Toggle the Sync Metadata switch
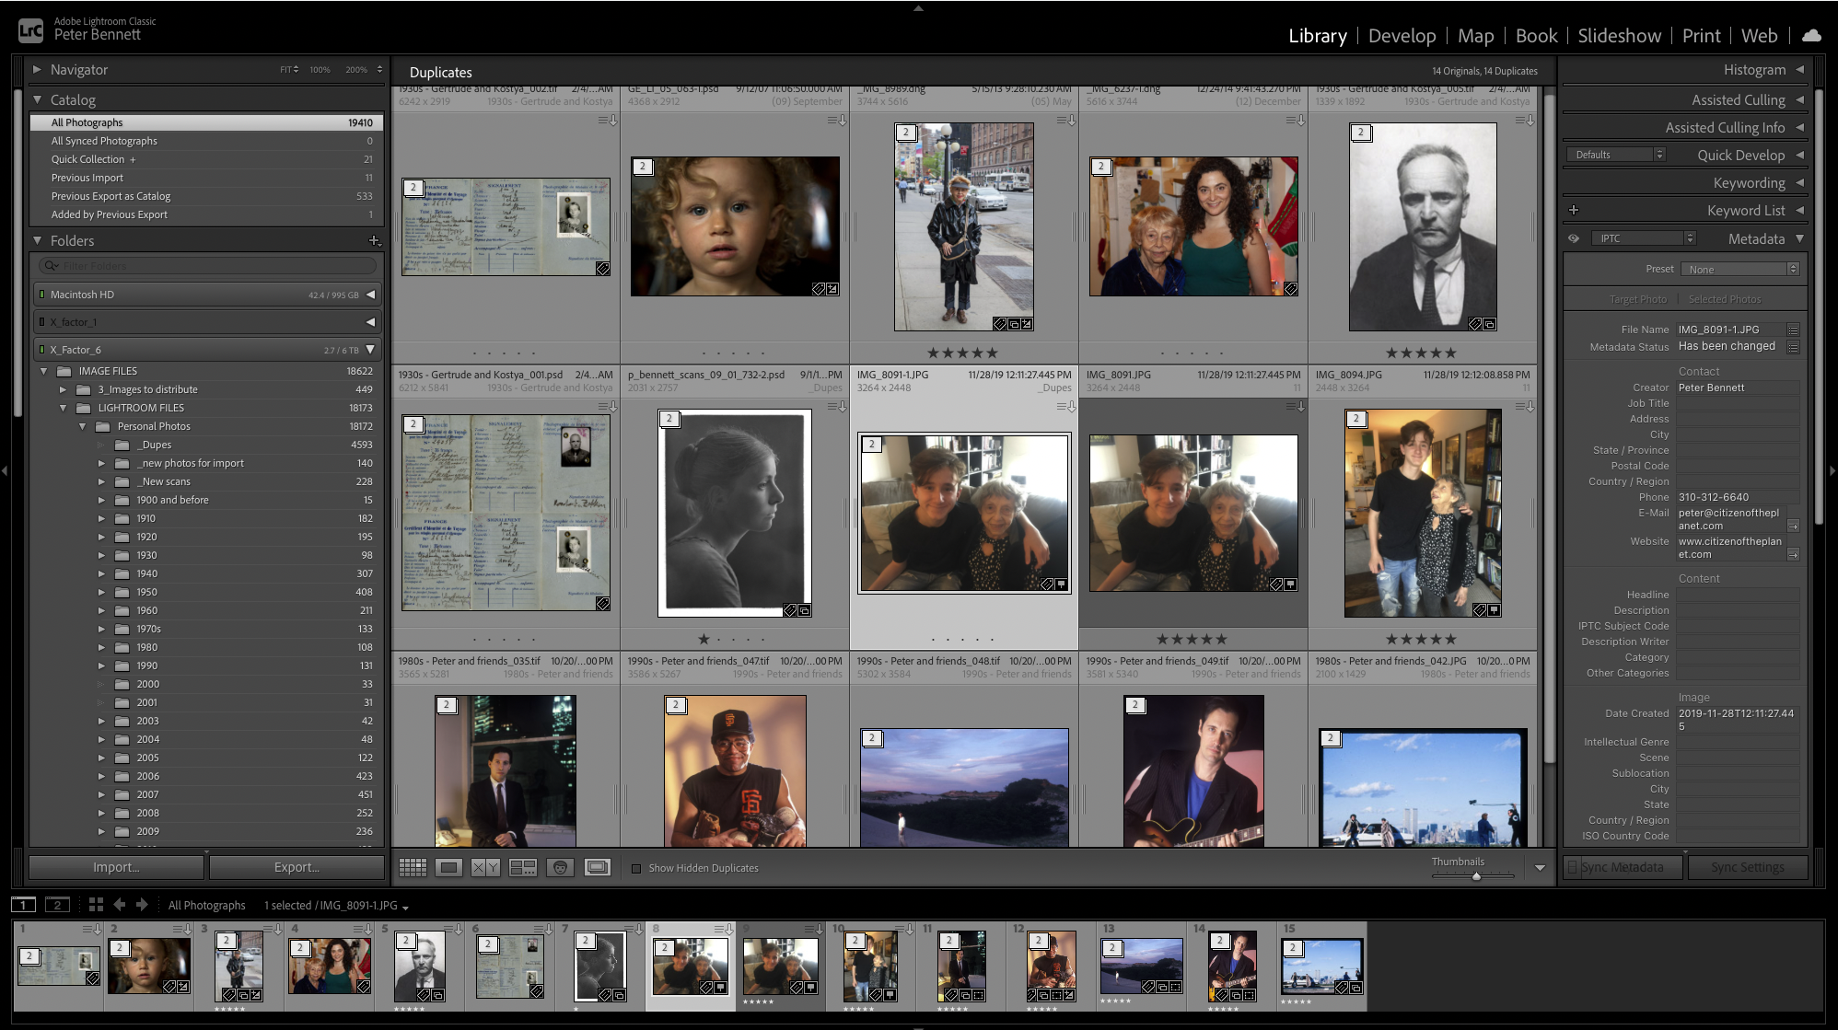 (1573, 867)
